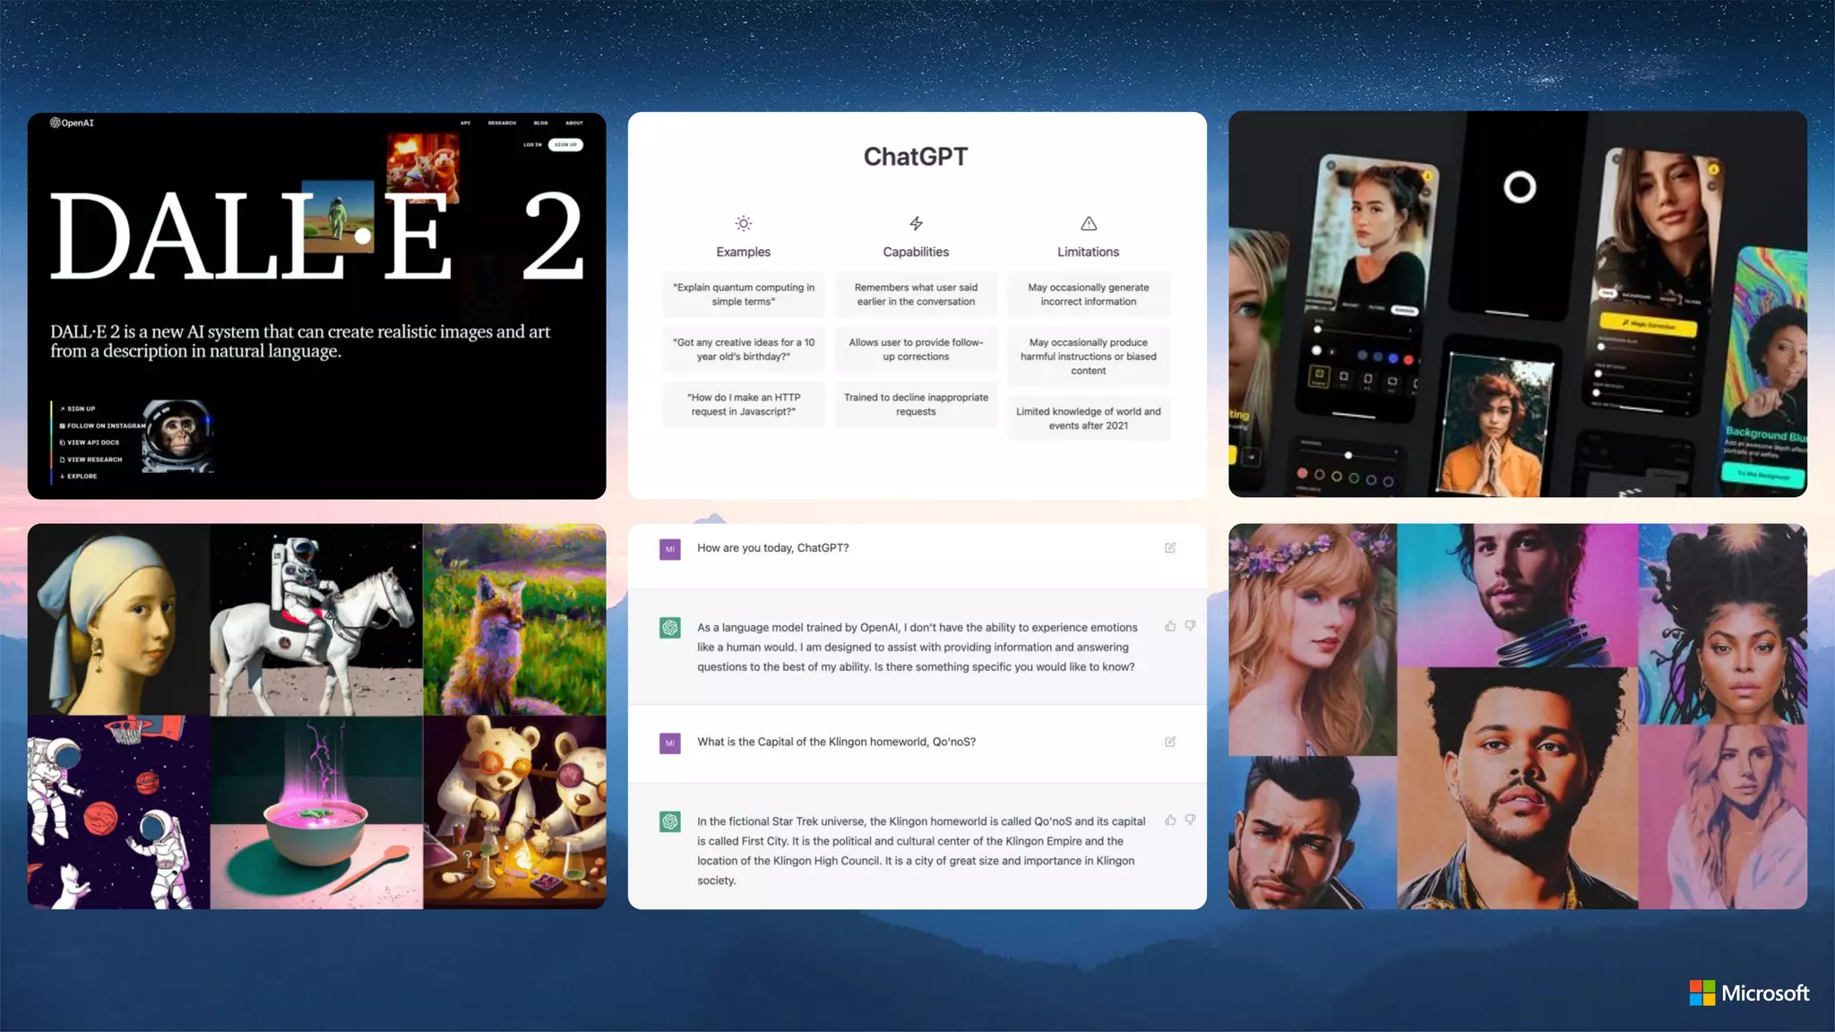The width and height of the screenshot is (1835, 1032).
Task: Thumbs up the Klingon First City answer
Action: 1170,820
